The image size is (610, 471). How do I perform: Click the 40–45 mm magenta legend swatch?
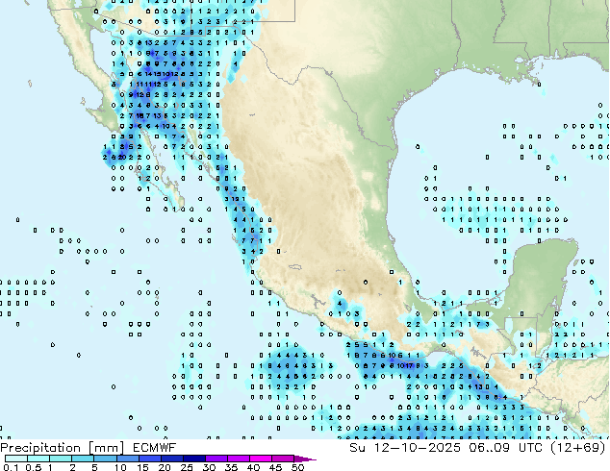(x=261, y=459)
